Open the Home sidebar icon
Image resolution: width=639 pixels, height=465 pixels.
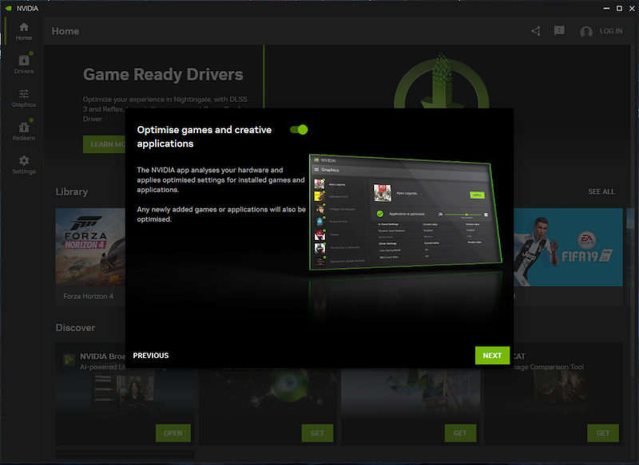tap(24, 31)
